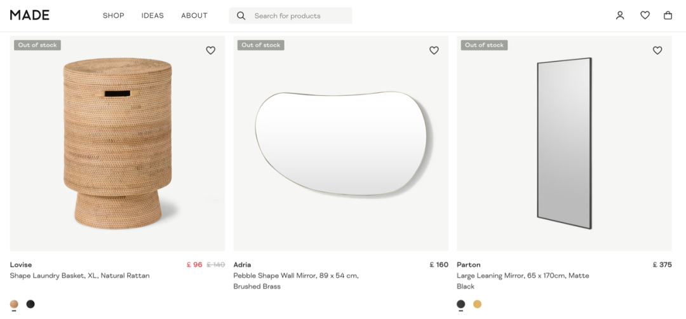
Task: Open the Parton leaning mirror image
Action: click(565, 144)
